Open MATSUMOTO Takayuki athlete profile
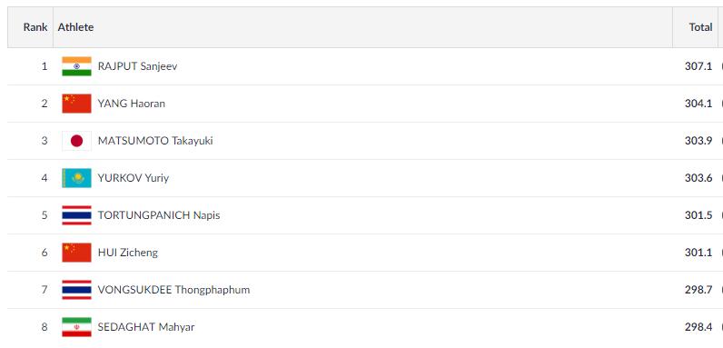This screenshot has height=348, width=723. (155, 141)
